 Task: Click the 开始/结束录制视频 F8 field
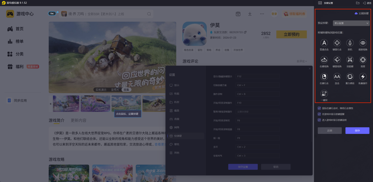(257, 129)
